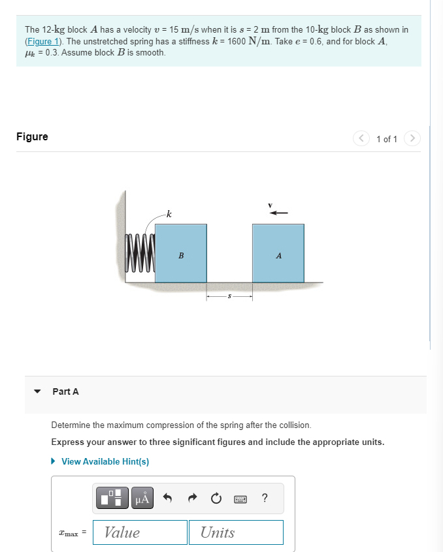Open the equation templates tool
Screen dimensions: 443x552
pyautogui.click(x=112, y=498)
